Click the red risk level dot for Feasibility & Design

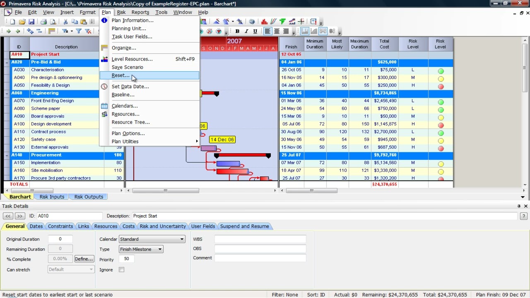point(441,87)
